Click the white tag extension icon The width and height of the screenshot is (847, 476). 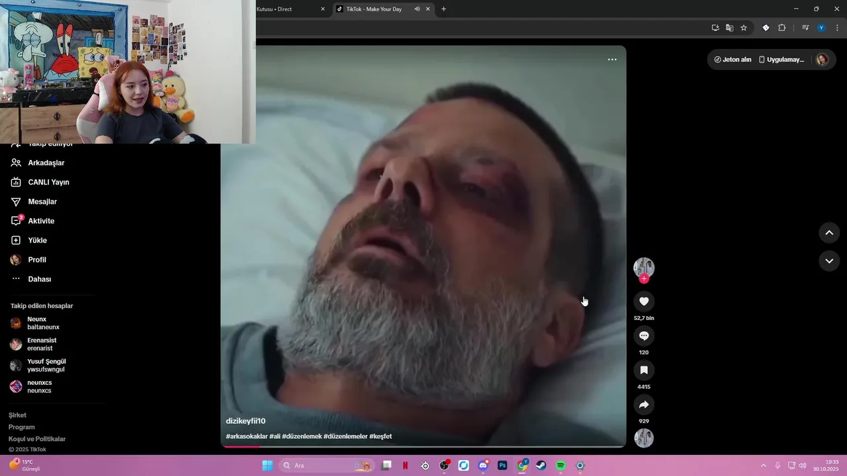click(766, 28)
